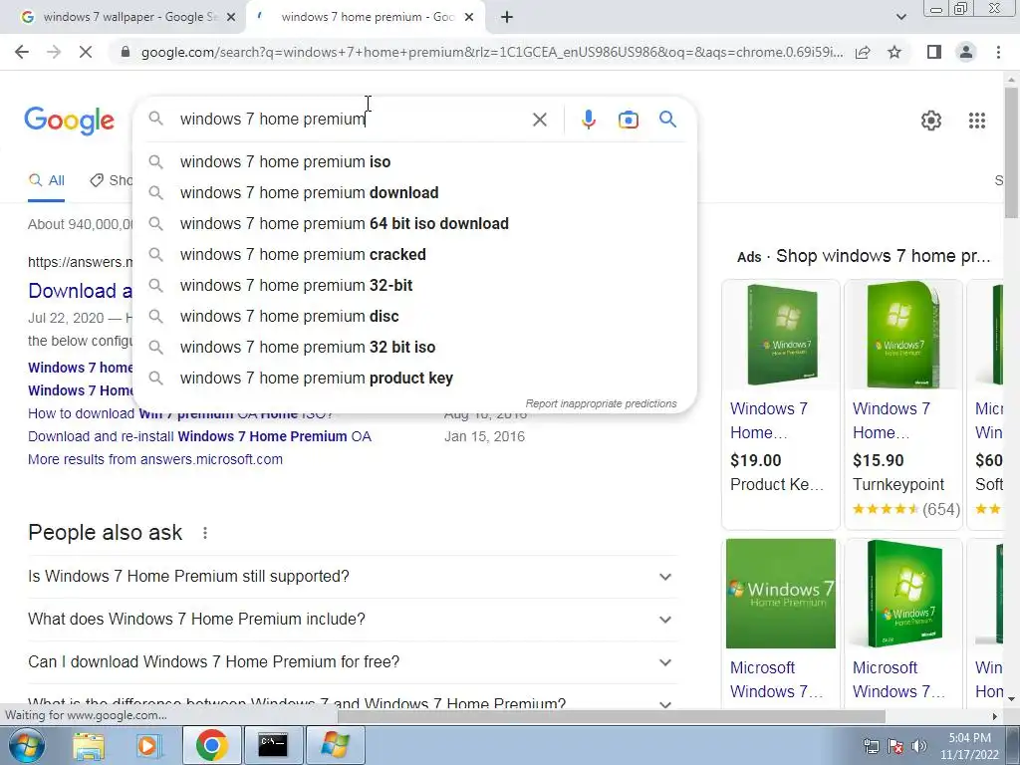Expand 'What does Windows 7 Home Premium include?'
Screen dimensions: 1020x765
(x=353, y=620)
